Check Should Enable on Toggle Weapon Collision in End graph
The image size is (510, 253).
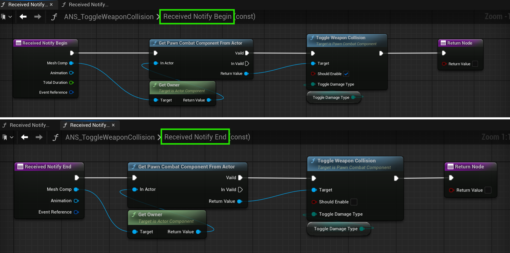point(354,202)
